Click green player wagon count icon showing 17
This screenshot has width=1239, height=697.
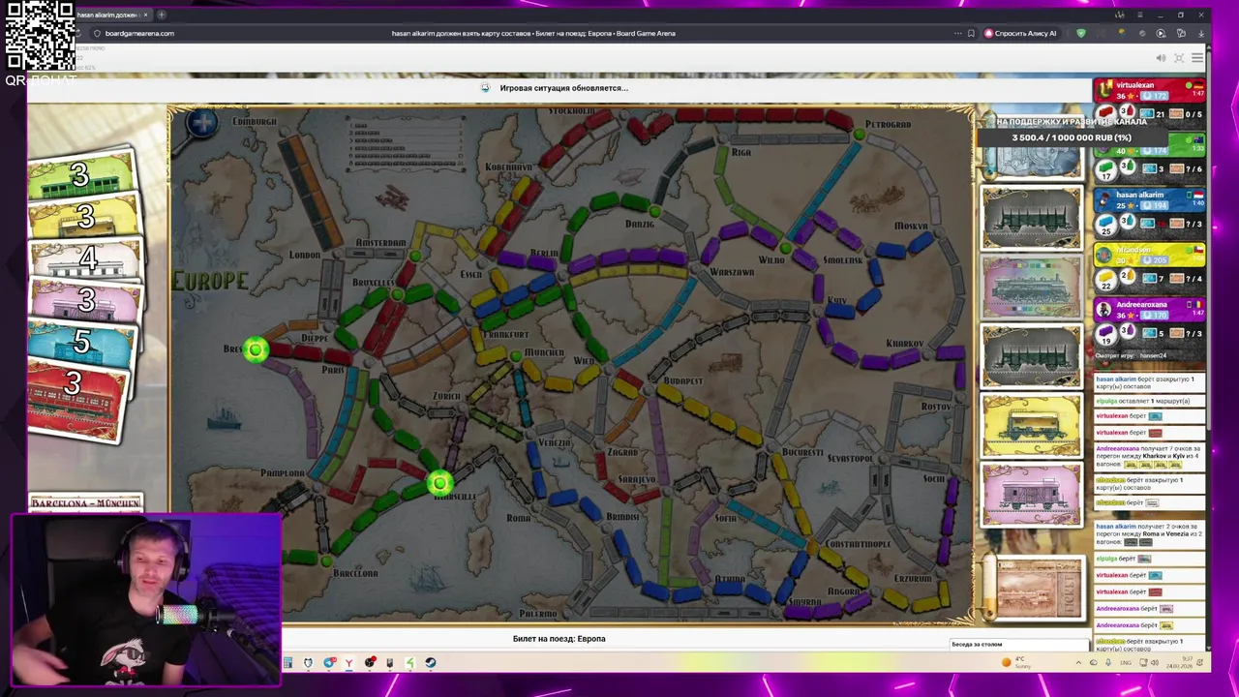[1106, 169]
